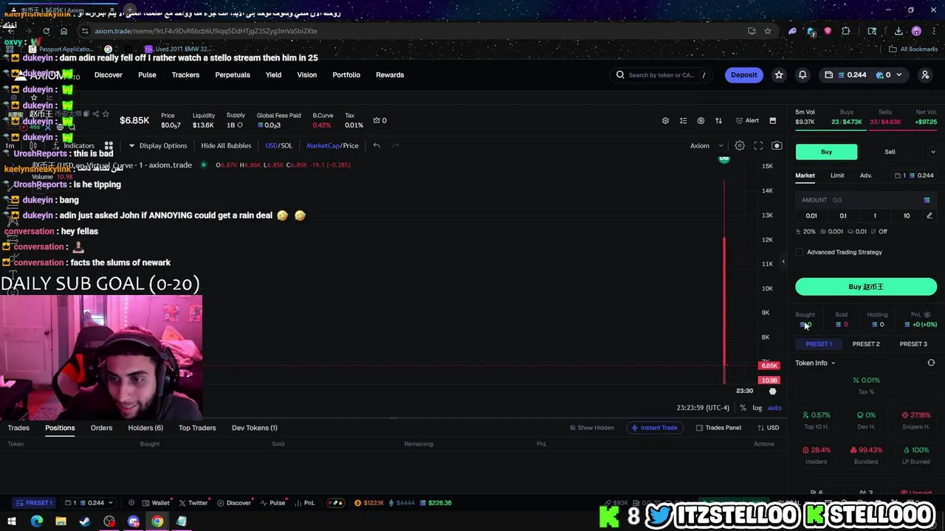Open File Explorer from taskbar
The image size is (945, 531).
(x=61, y=521)
